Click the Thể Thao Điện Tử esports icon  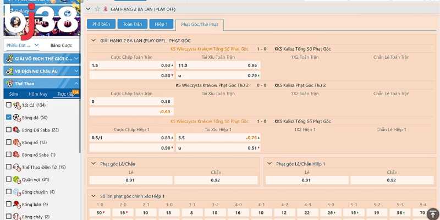coord(16,167)
